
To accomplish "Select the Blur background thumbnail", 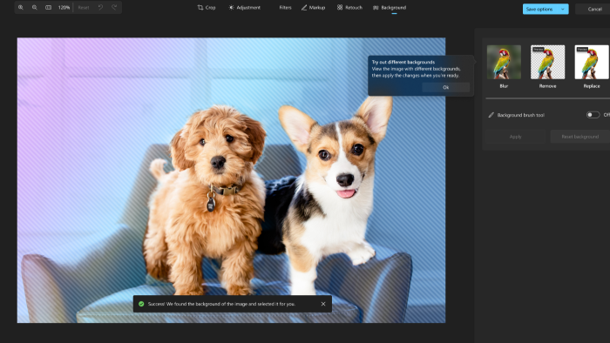I will click(504, 62).
